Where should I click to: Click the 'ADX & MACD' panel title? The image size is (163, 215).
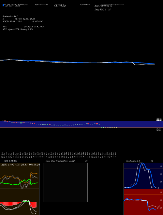coord(10,161)
